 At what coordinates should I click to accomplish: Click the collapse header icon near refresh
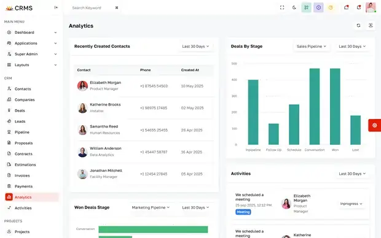pos(371,26)
